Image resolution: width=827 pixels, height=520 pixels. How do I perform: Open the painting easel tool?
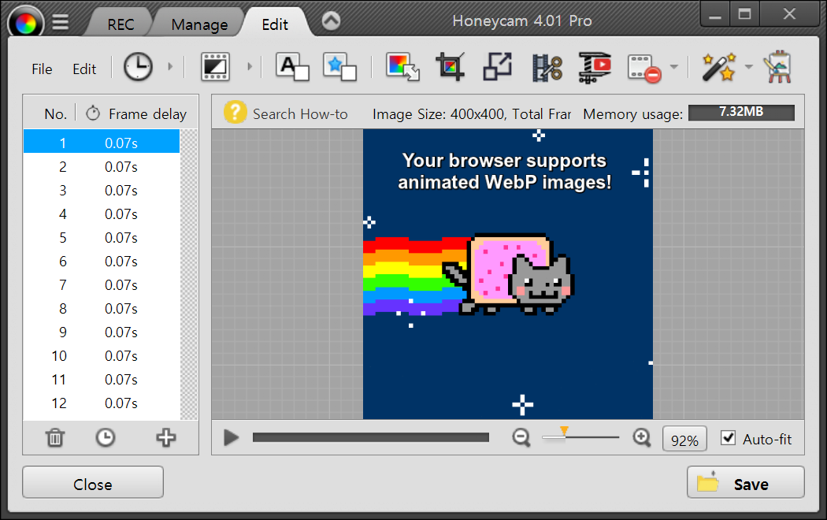click(778, 67)
